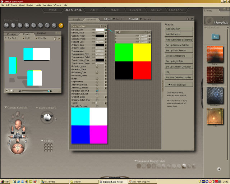Click Set Up Toon Render button
The height and width of the screenshot is (184, 230).
pos(179,51)
